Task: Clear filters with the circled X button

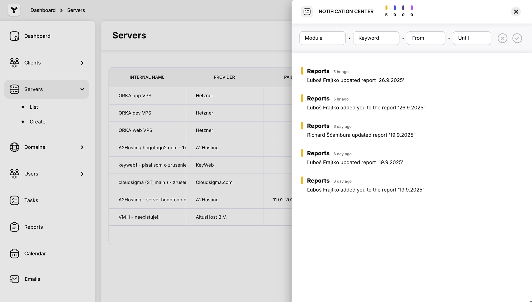Action: tap(502, 38)
